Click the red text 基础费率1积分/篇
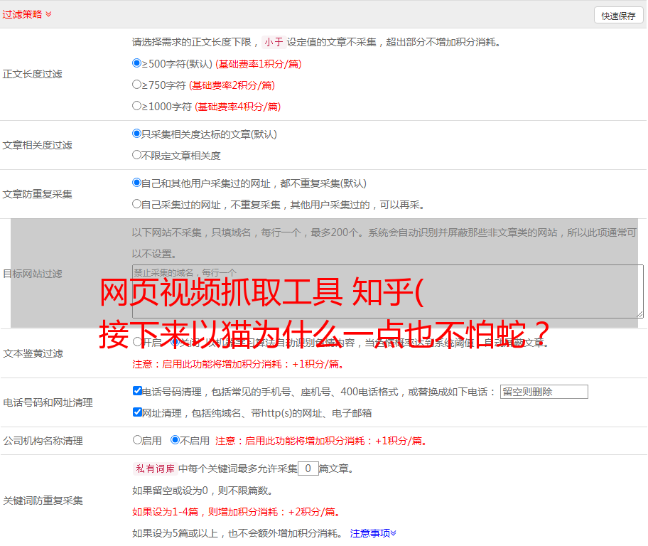 coord(259,64)
